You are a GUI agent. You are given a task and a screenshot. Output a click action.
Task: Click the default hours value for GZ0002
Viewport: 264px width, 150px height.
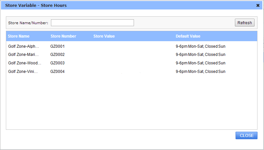coord(201,55)
